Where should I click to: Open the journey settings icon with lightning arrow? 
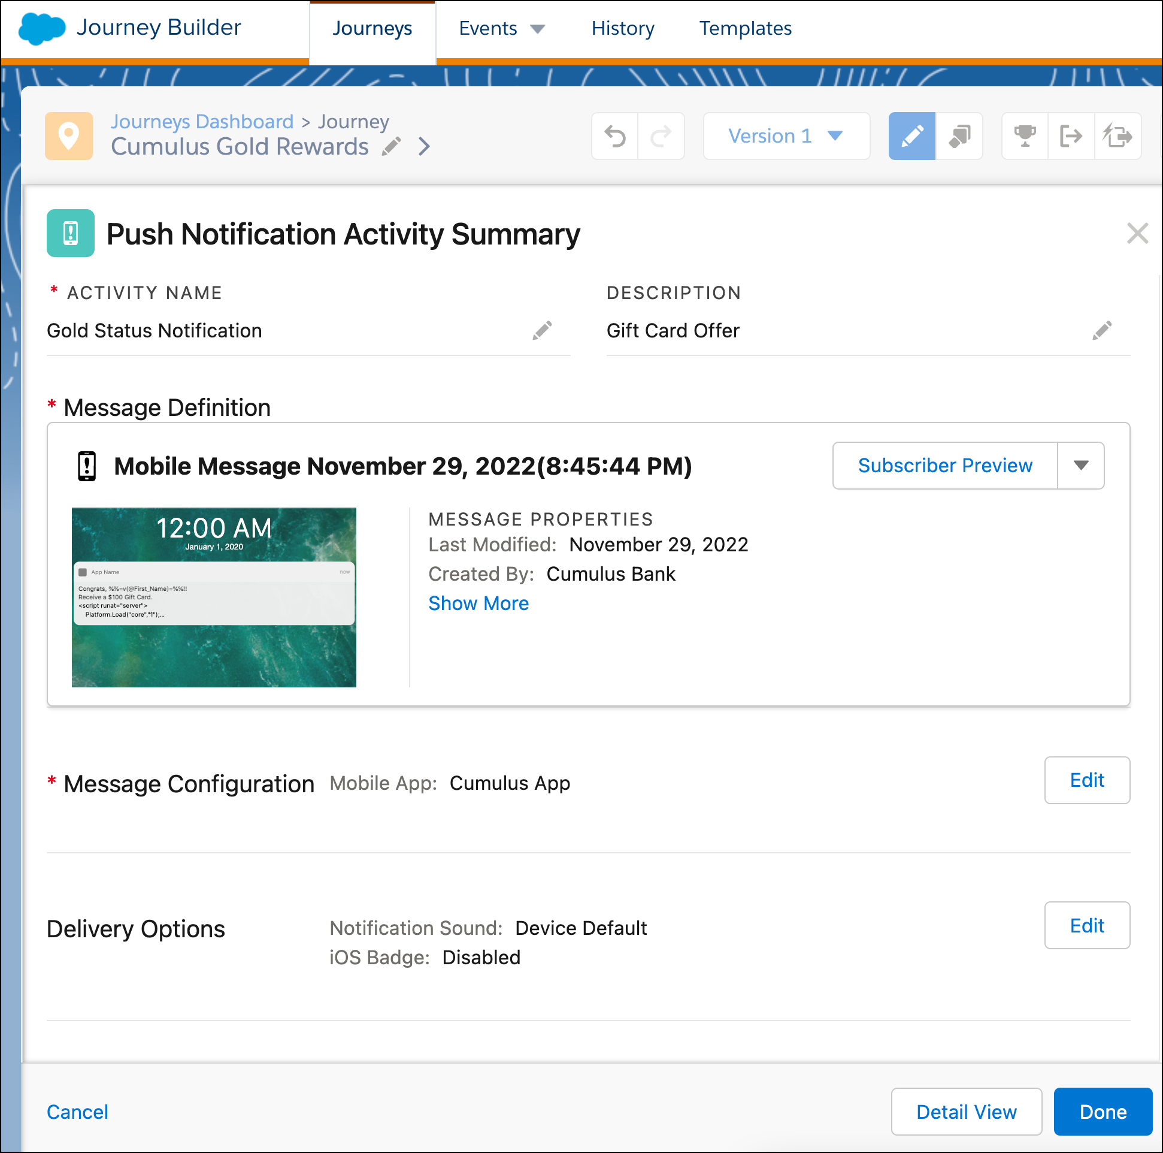tap(1117, 136)
